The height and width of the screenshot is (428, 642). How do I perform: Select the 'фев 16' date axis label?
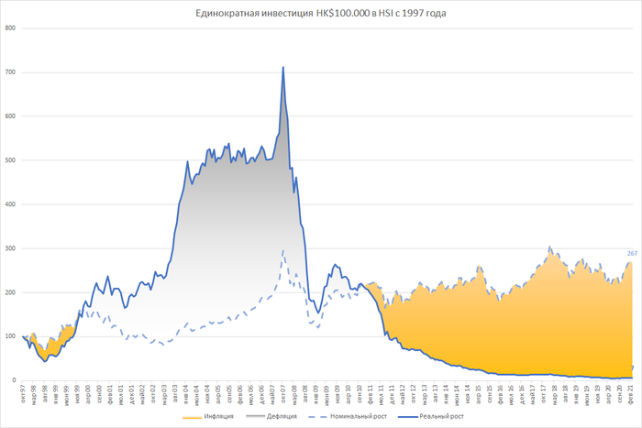tap(500, 393)
